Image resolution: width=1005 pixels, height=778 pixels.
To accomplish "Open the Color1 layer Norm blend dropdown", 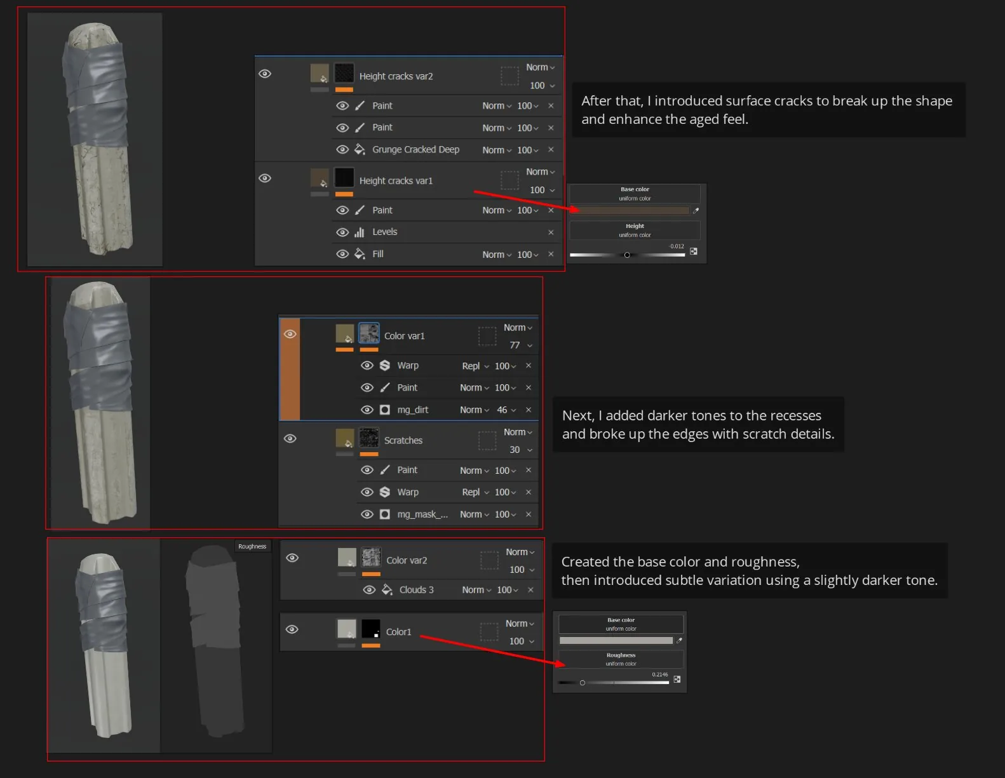I will (x=520, y=624).
